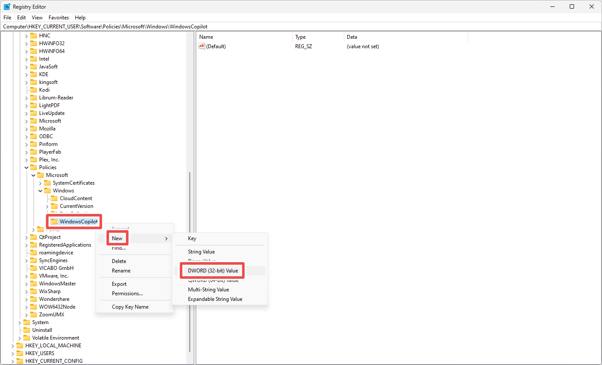Viewport: 602px width, 365px height.
Task: Collapse the Policies tree node
Action: coord(26,167)
